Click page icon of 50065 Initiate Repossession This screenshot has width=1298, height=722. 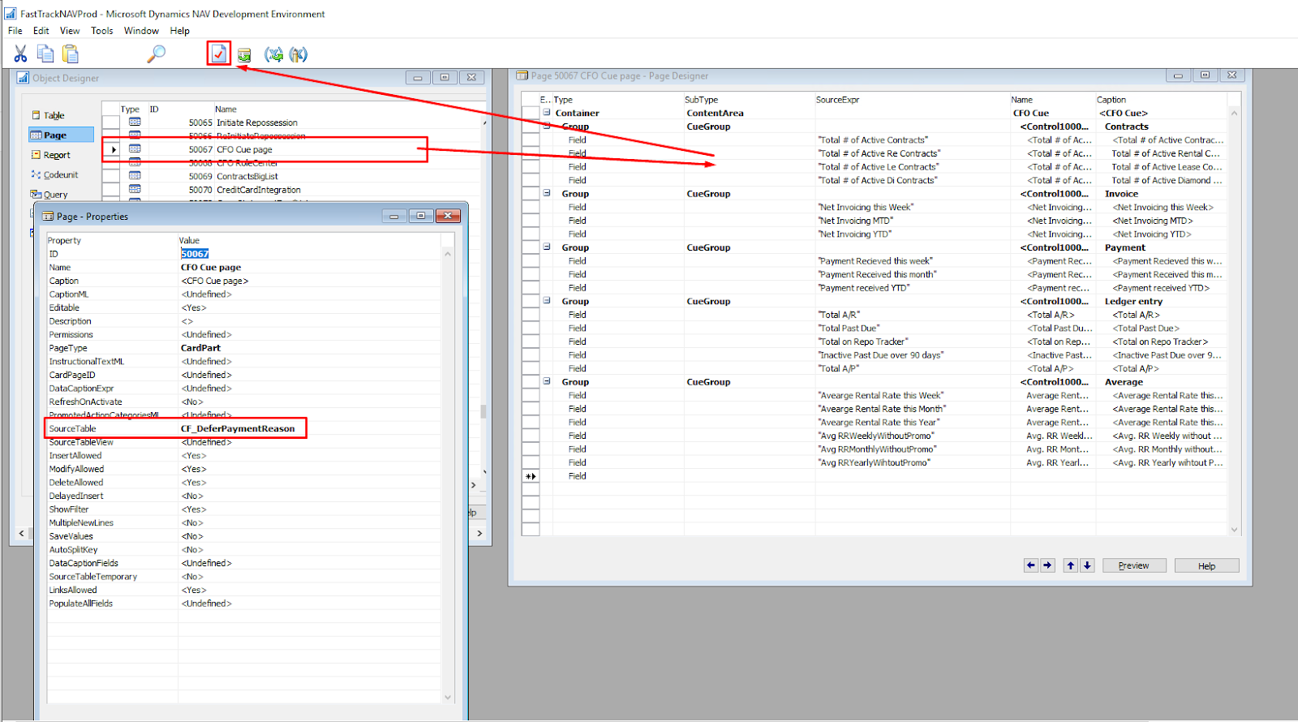coord(135,122)
